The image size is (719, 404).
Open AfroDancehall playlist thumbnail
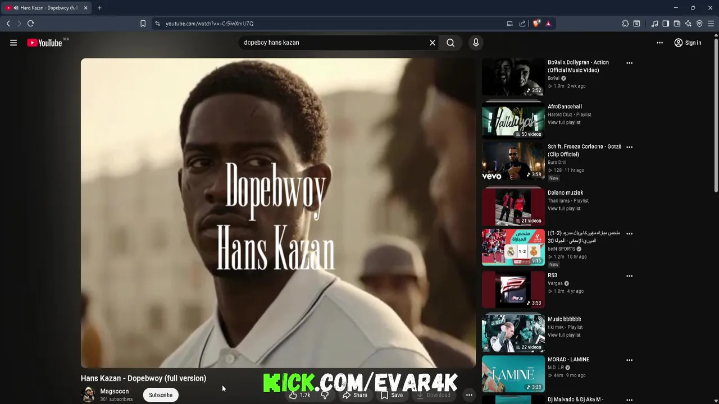pos(513,121)
